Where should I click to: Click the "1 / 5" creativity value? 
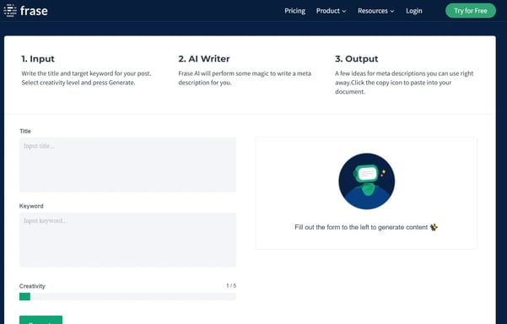(x=231, y=286)
